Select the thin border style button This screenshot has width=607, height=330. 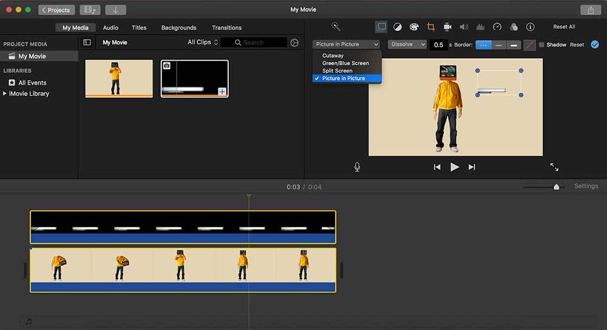(498, 45)
